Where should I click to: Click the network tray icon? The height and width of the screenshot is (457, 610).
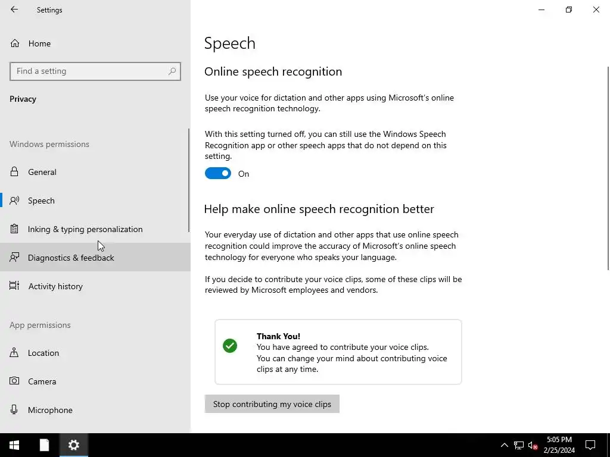tap(519, 445)
